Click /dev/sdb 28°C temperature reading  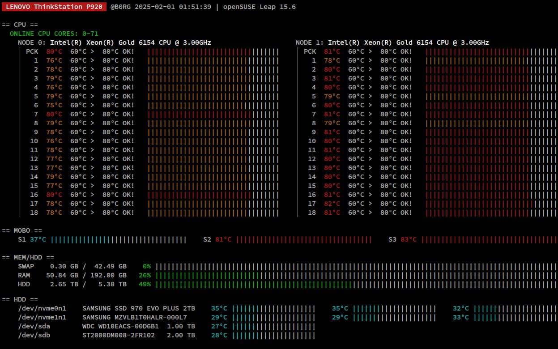(219, 335)
